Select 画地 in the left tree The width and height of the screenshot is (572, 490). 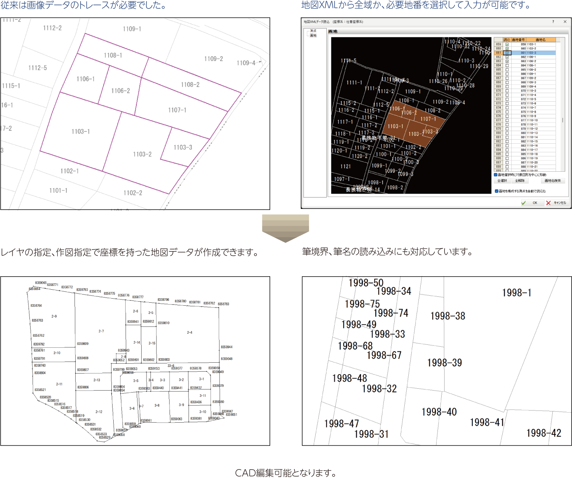tap(313, 36)
